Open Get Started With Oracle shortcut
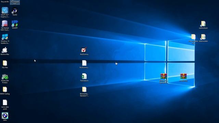The height and width of the screenshot is (123, 219). (x=5, y=26)
